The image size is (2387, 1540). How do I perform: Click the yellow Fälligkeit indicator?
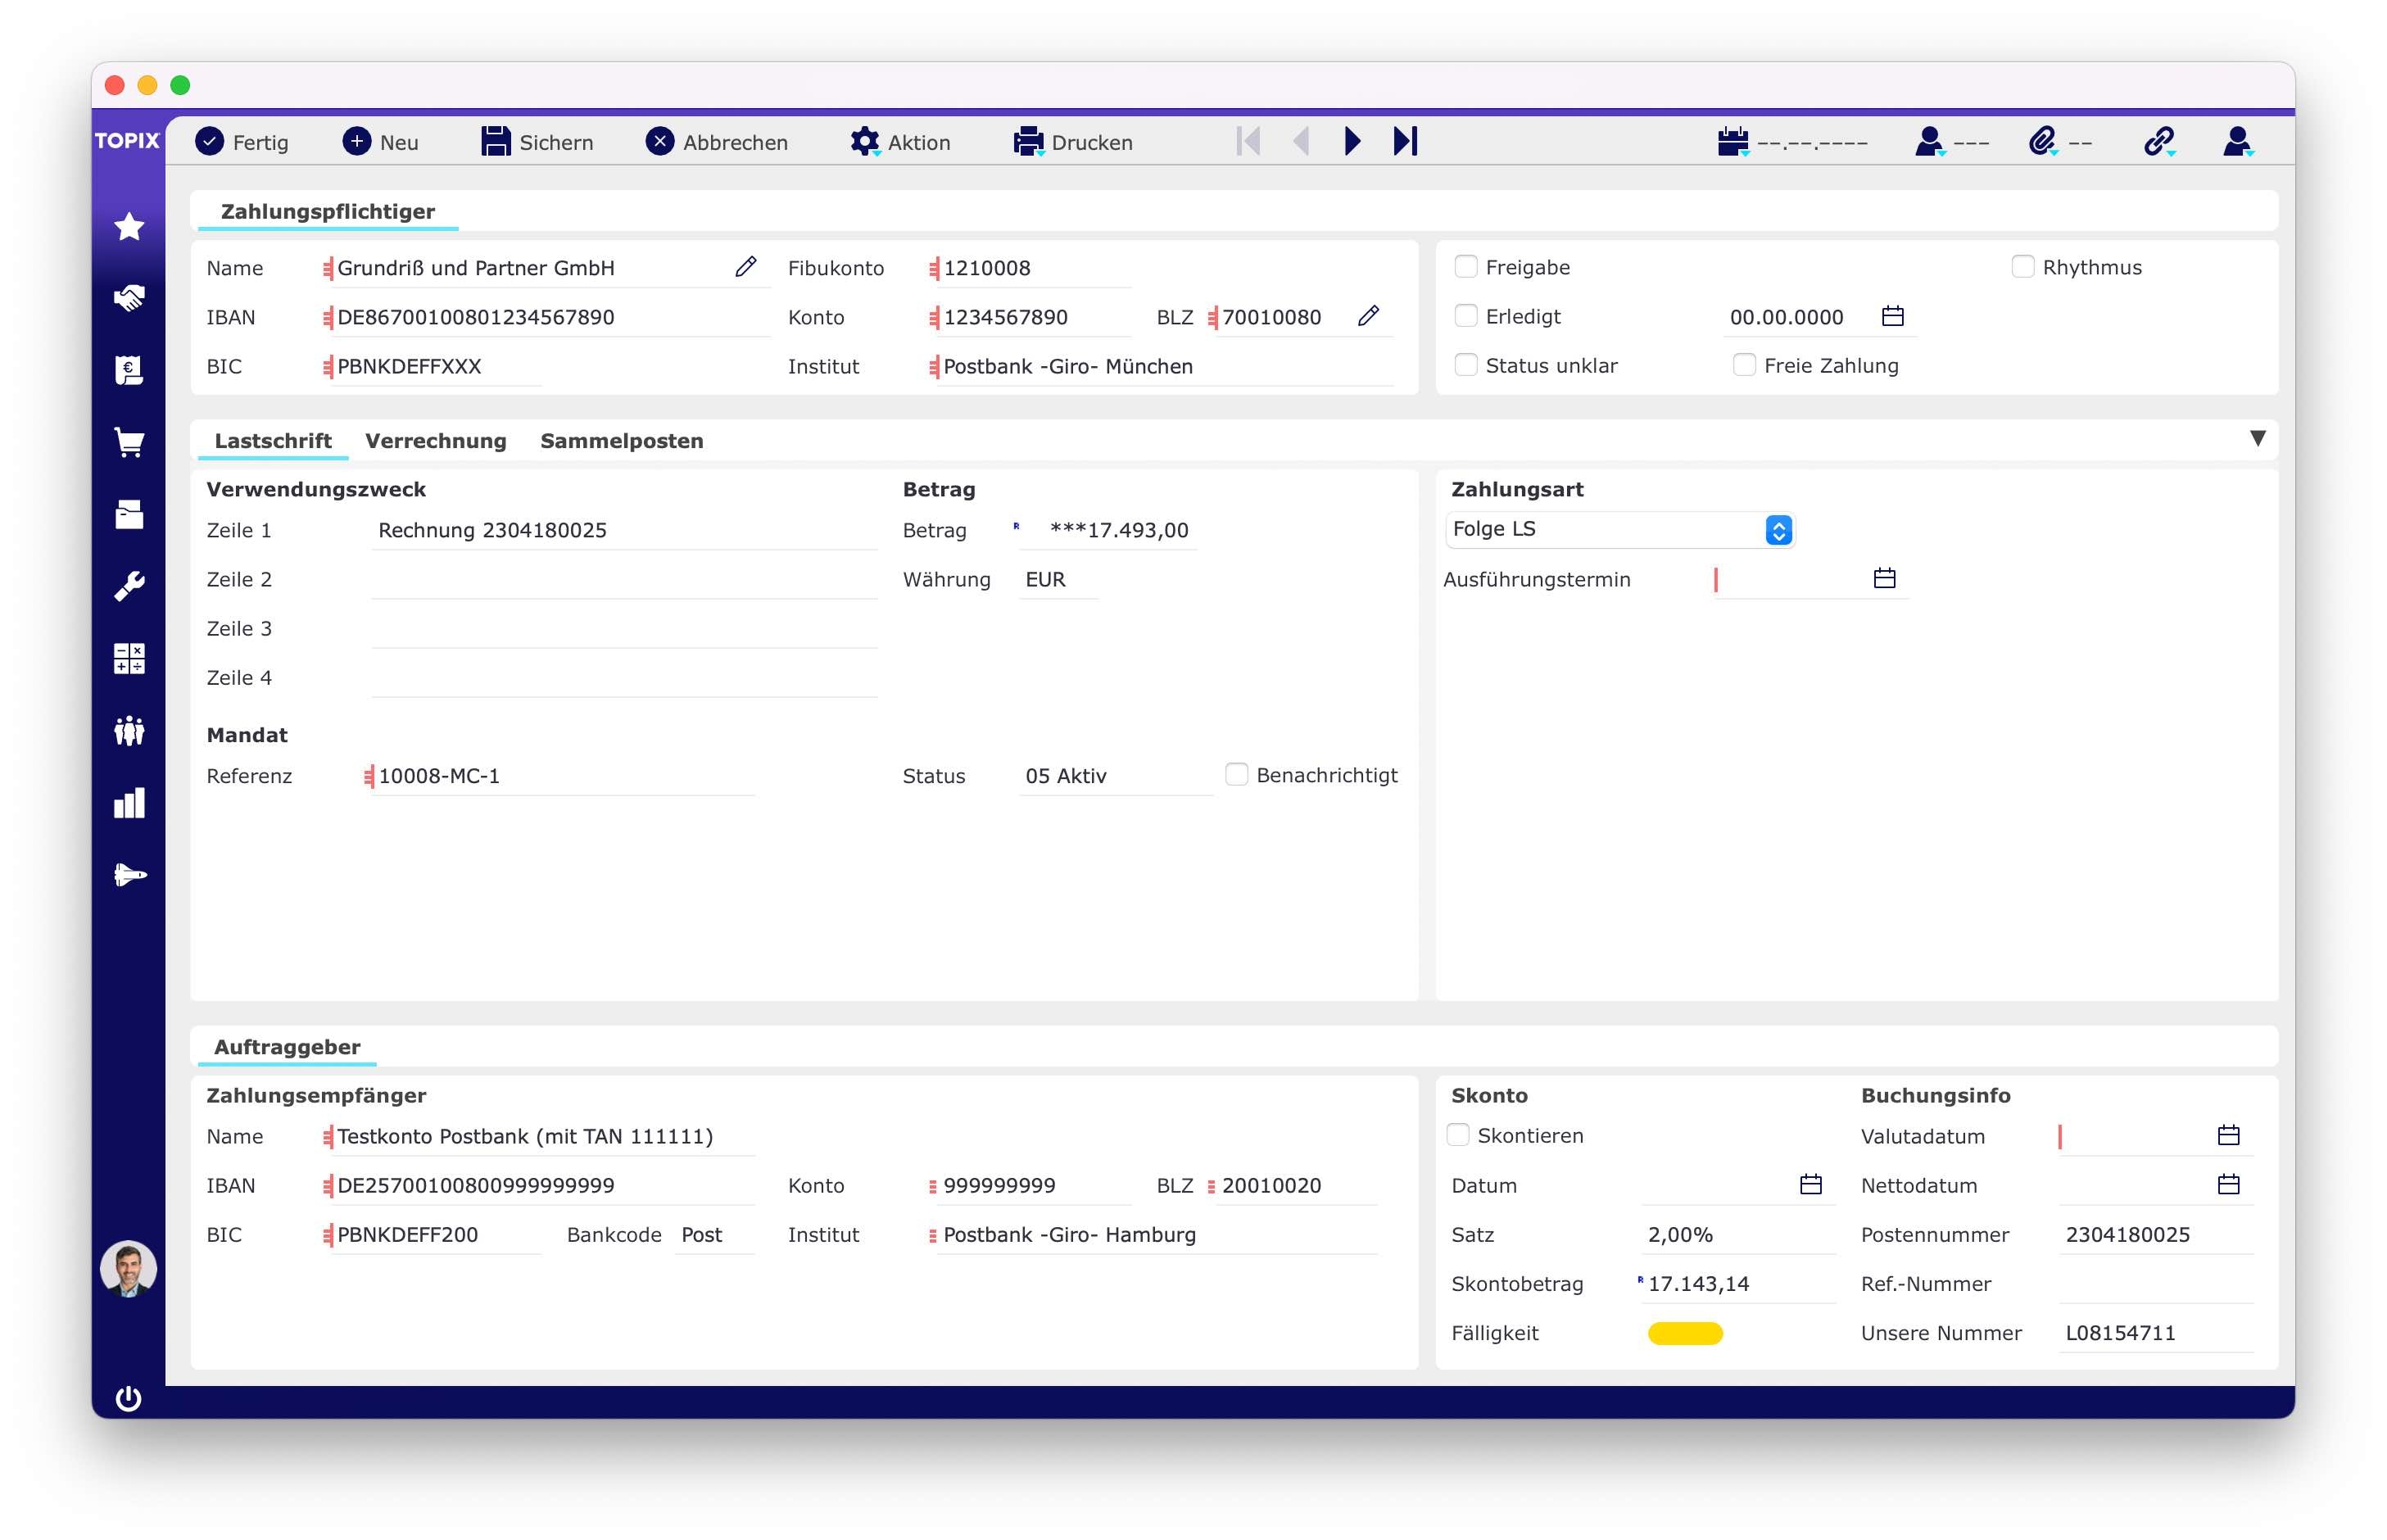tap(1684, 1333)
